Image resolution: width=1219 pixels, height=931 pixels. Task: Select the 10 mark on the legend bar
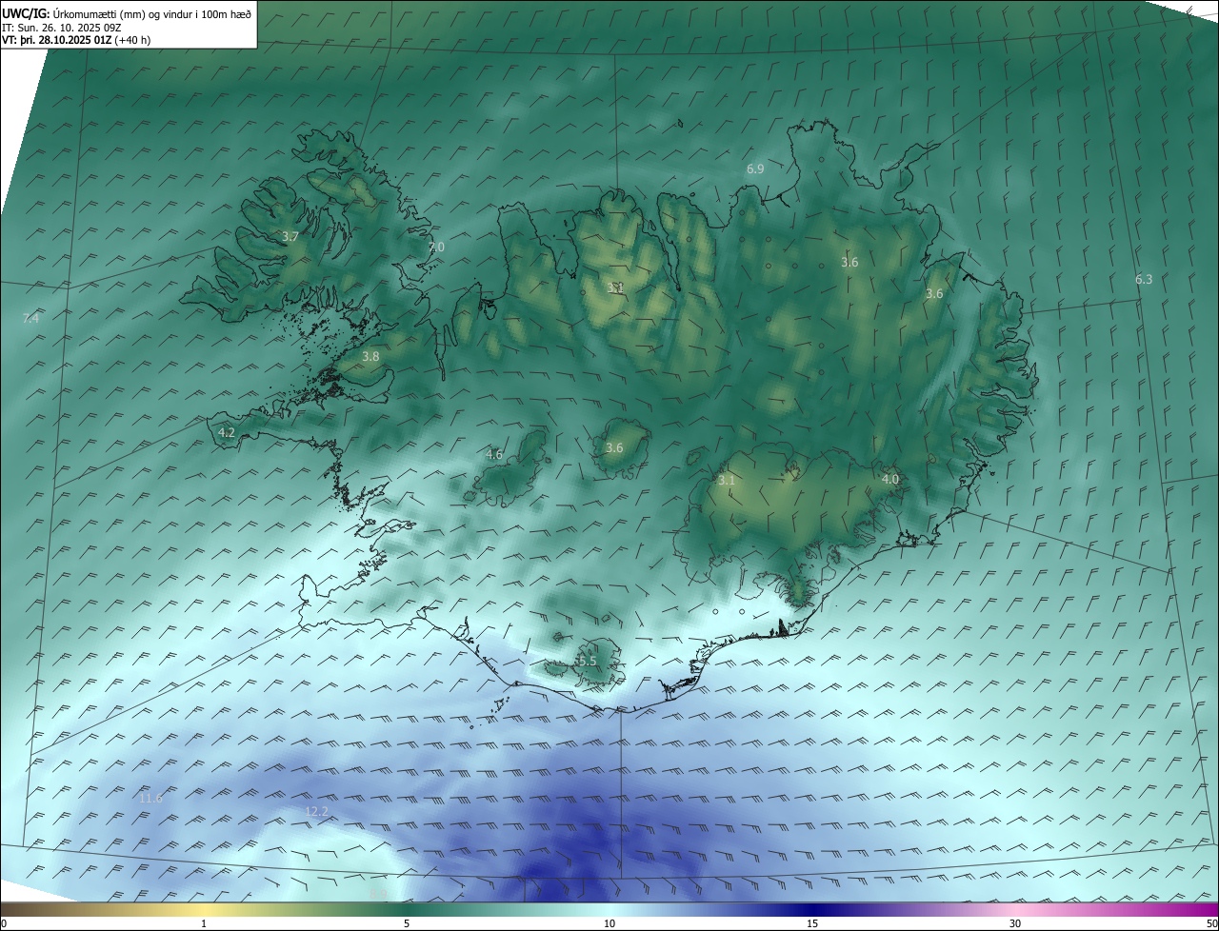[x=609, y=923]
